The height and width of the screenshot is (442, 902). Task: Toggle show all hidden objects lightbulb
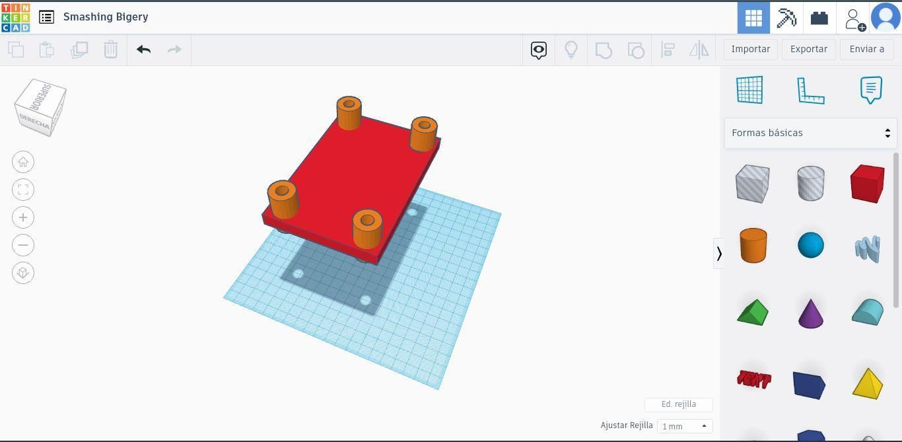571,50
